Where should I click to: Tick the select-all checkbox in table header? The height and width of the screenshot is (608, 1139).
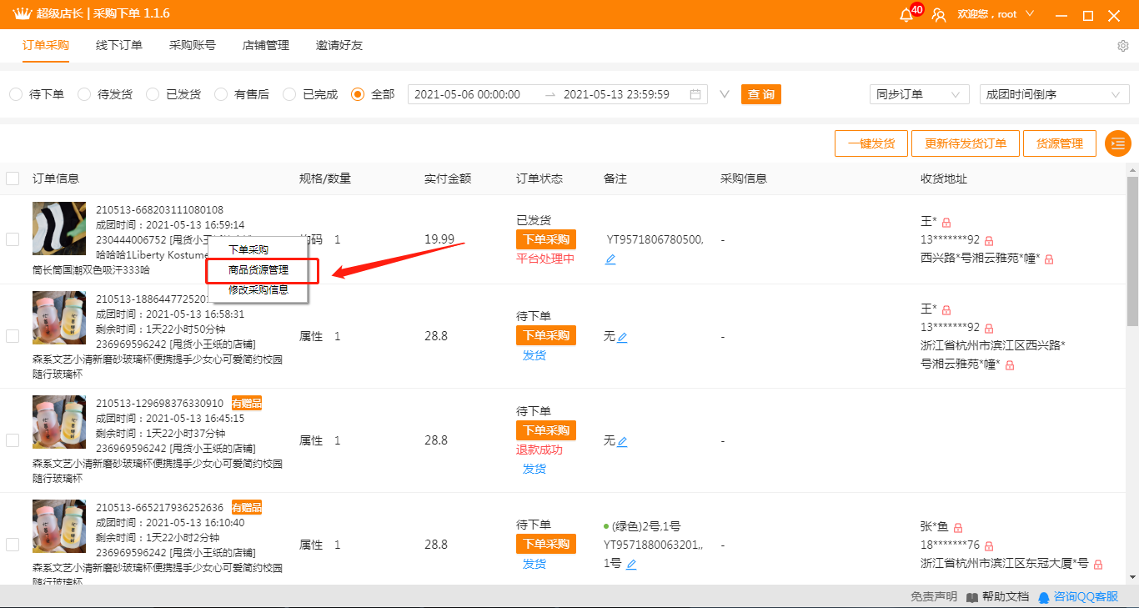pos(13,178)
